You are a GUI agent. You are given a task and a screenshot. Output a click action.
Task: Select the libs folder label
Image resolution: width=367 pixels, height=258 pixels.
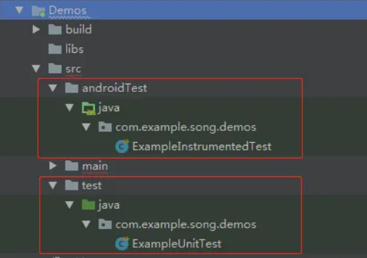click(74, 49)
